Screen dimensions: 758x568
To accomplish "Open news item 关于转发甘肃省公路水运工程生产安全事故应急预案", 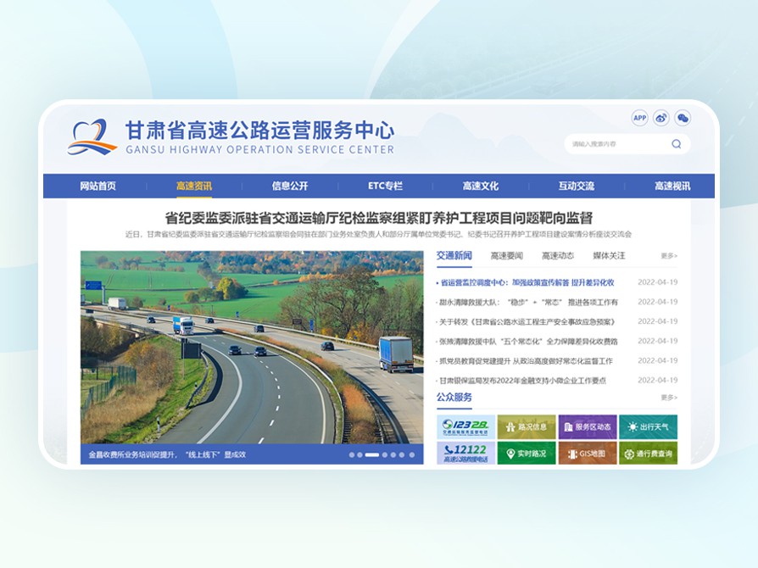I will click(526, 321).
